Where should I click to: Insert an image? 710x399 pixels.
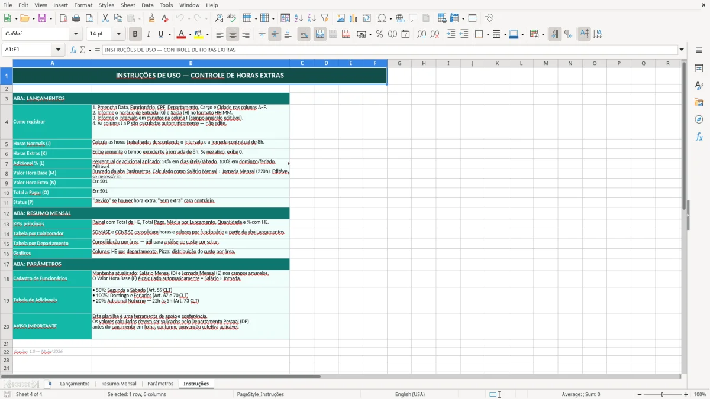[341, 18]
